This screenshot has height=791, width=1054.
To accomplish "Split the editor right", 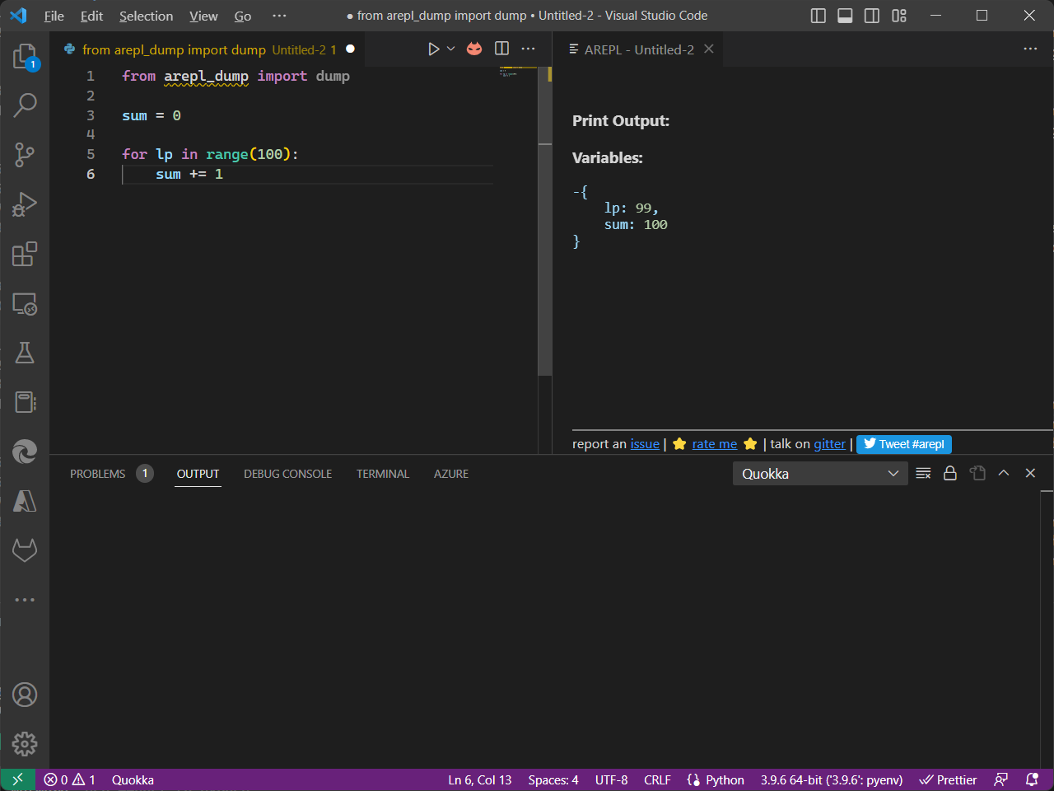I will point(501,49).
